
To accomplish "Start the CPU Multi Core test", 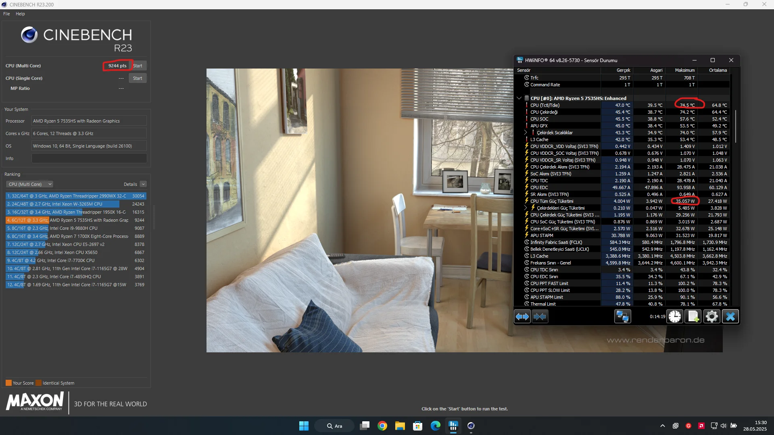I will (x=138, y=66).
